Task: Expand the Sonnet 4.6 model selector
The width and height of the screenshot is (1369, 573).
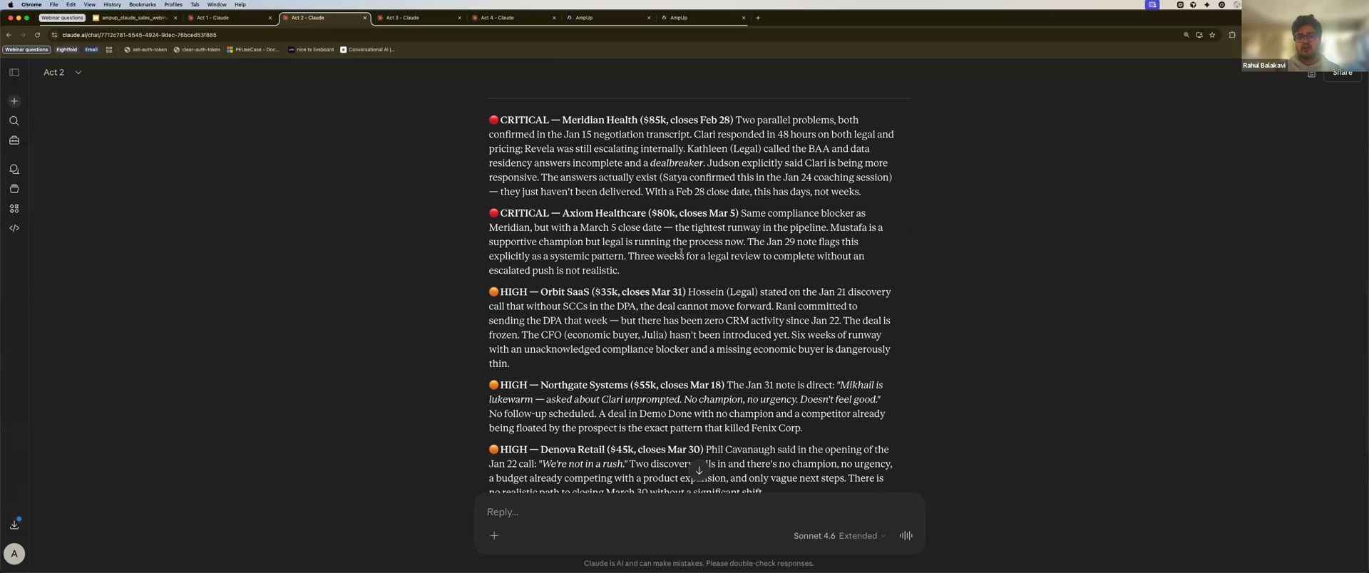Action: (x=839, y=536)
